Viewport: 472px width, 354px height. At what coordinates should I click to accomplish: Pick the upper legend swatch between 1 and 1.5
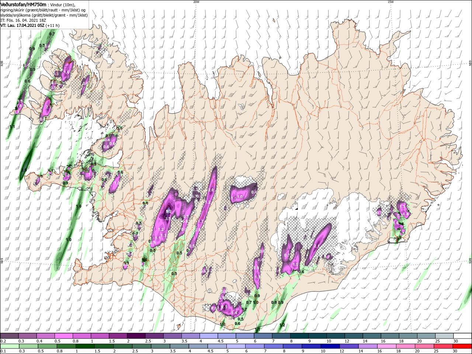tap(100, 336)
